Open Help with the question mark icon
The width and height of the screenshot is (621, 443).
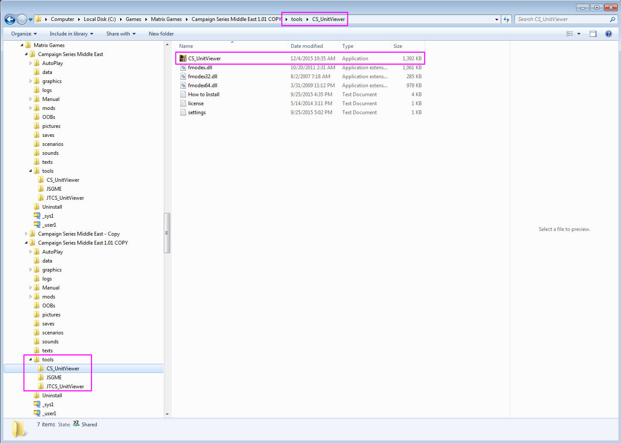pyautogui.click(x=609, y=34)
